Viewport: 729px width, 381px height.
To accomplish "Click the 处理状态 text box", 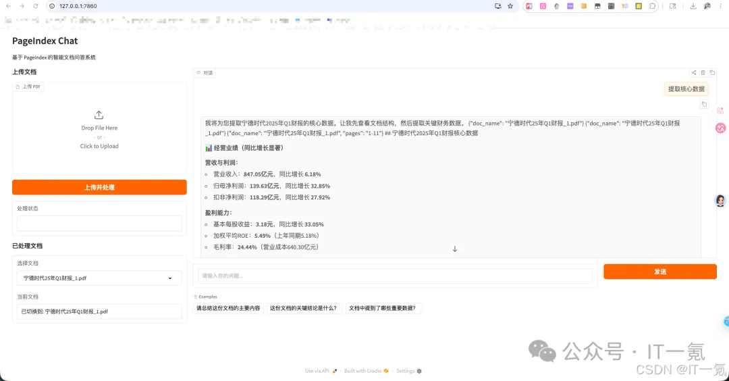I will [99, 224].
